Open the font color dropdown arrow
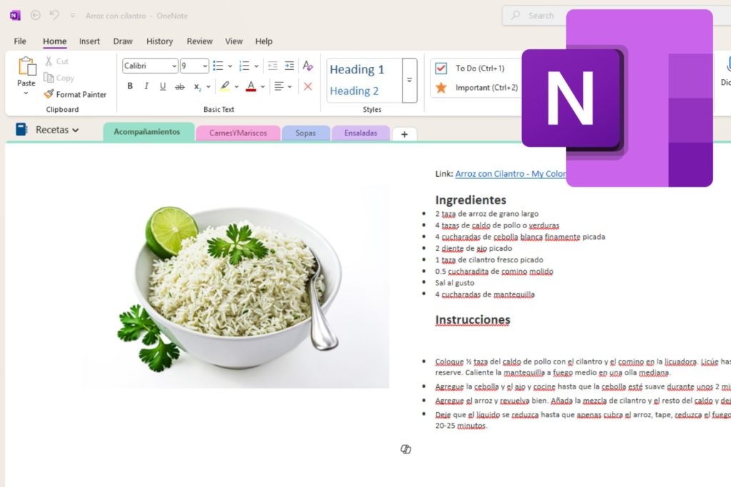 262,86
